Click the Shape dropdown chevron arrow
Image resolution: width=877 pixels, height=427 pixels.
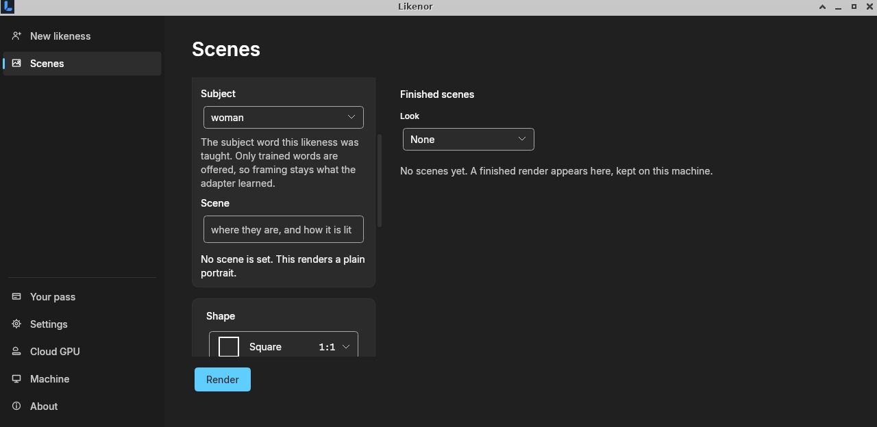click(346, 347)
